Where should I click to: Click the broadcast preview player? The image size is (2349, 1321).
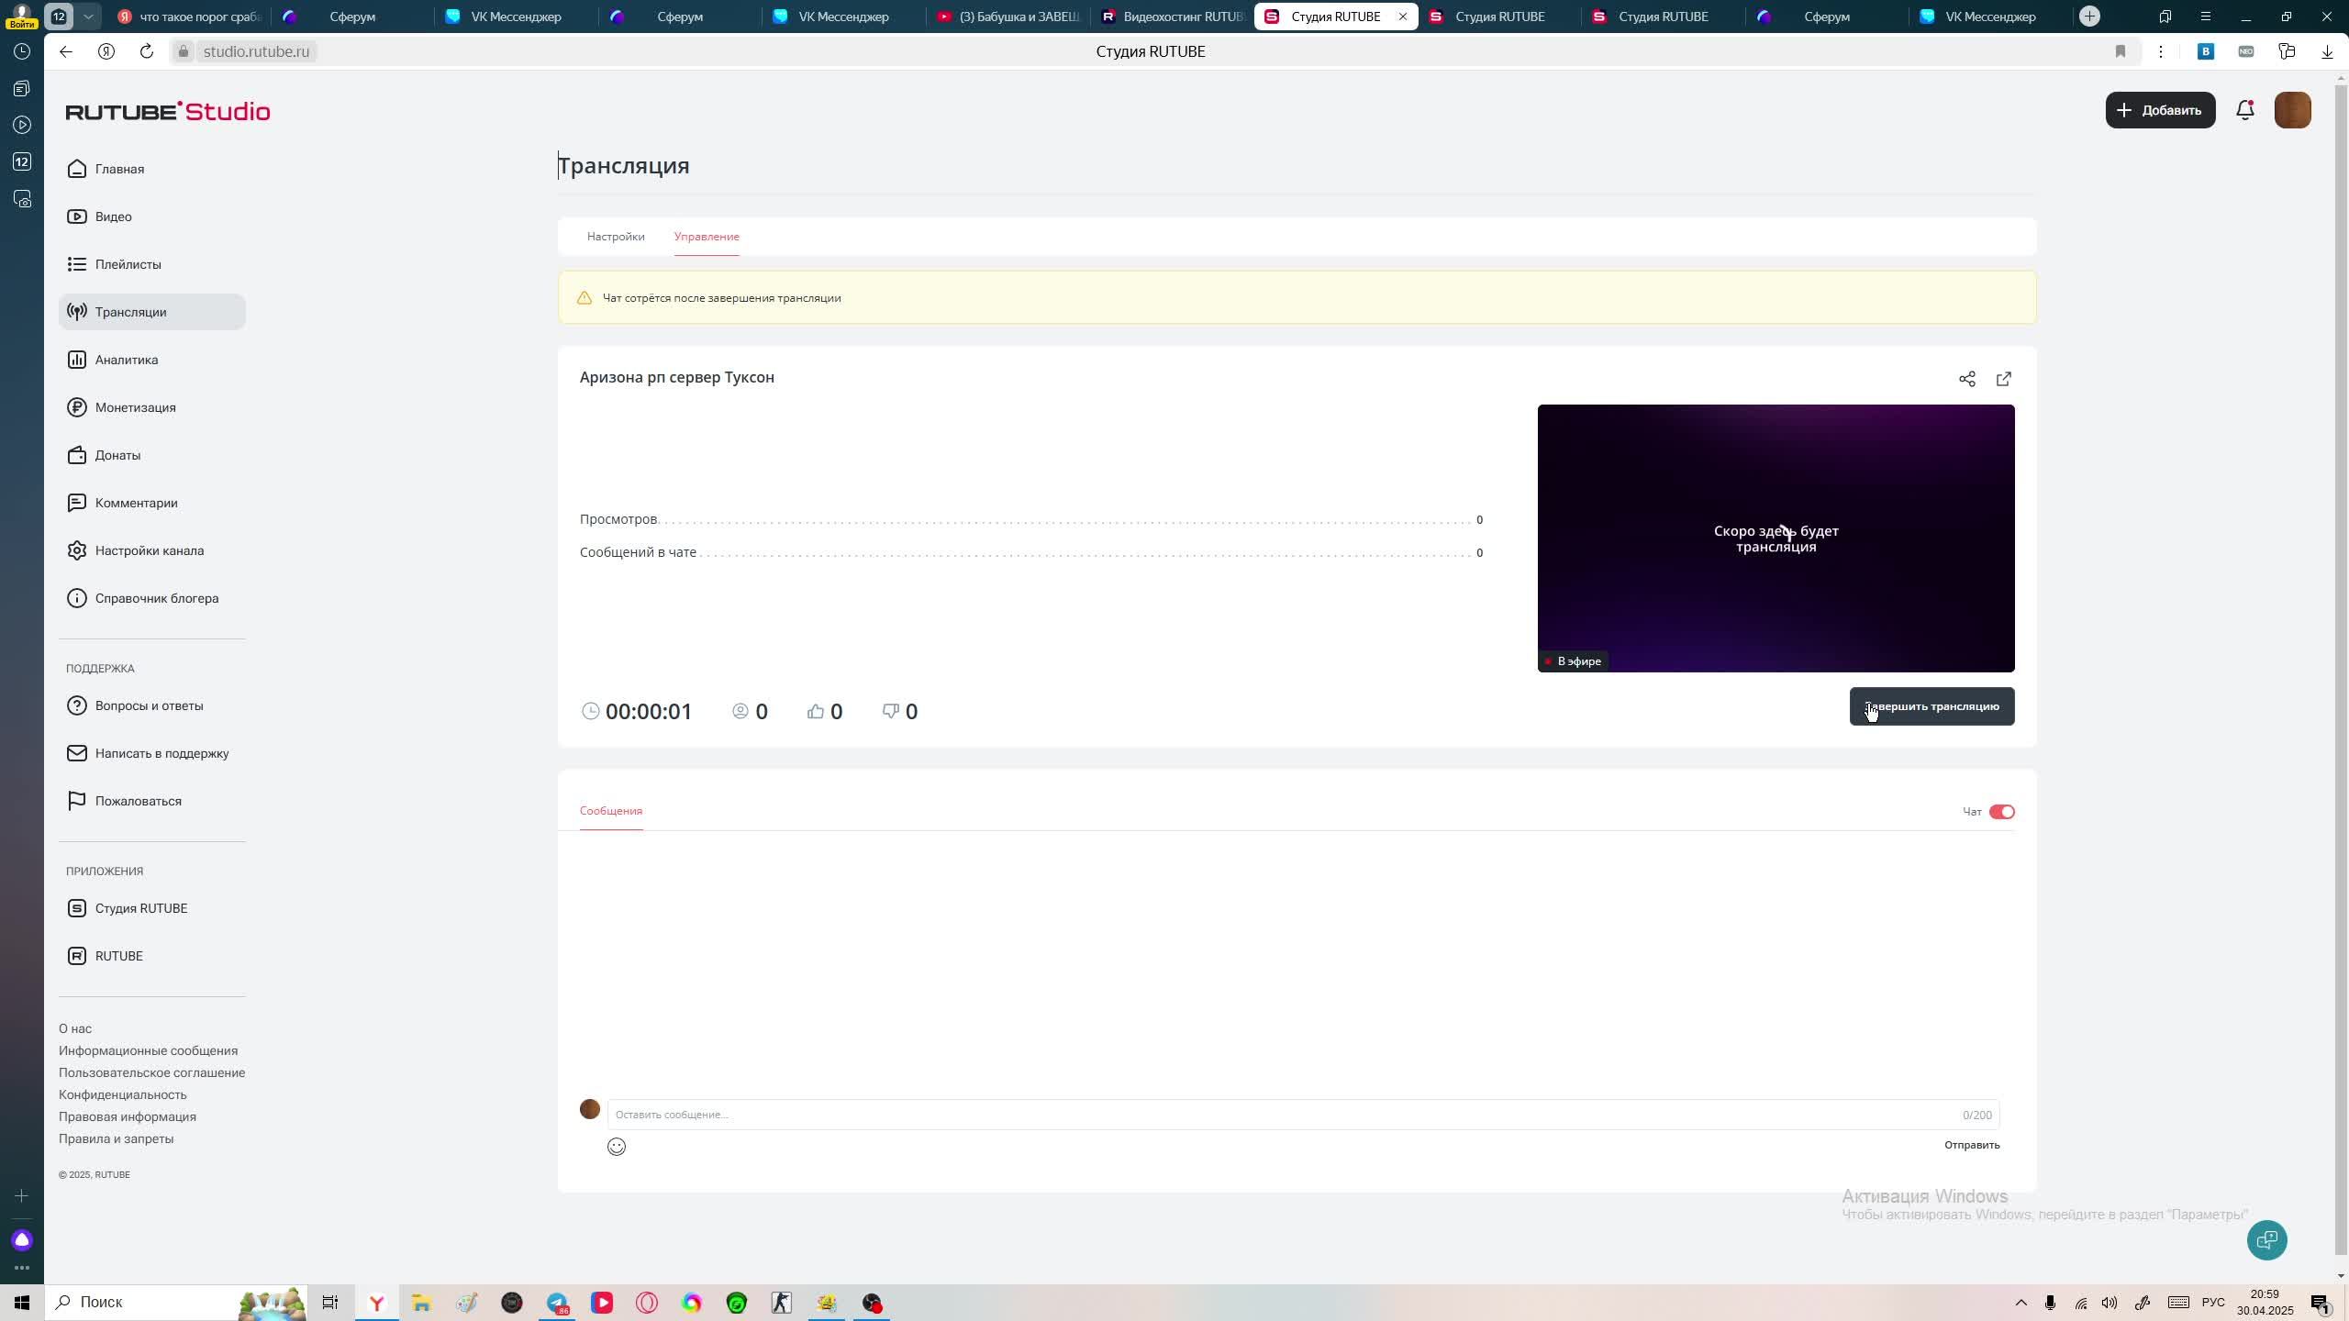1776,538
